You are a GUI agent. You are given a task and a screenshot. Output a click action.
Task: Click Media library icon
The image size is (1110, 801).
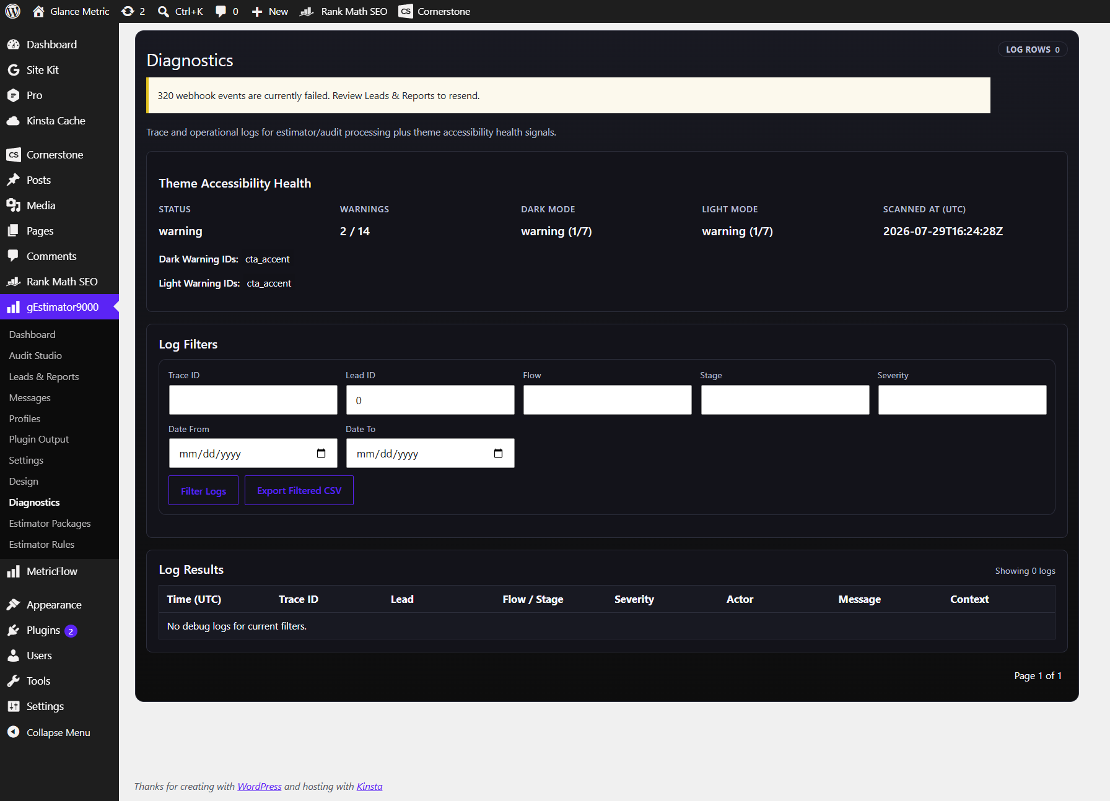(x=13, y=206)
